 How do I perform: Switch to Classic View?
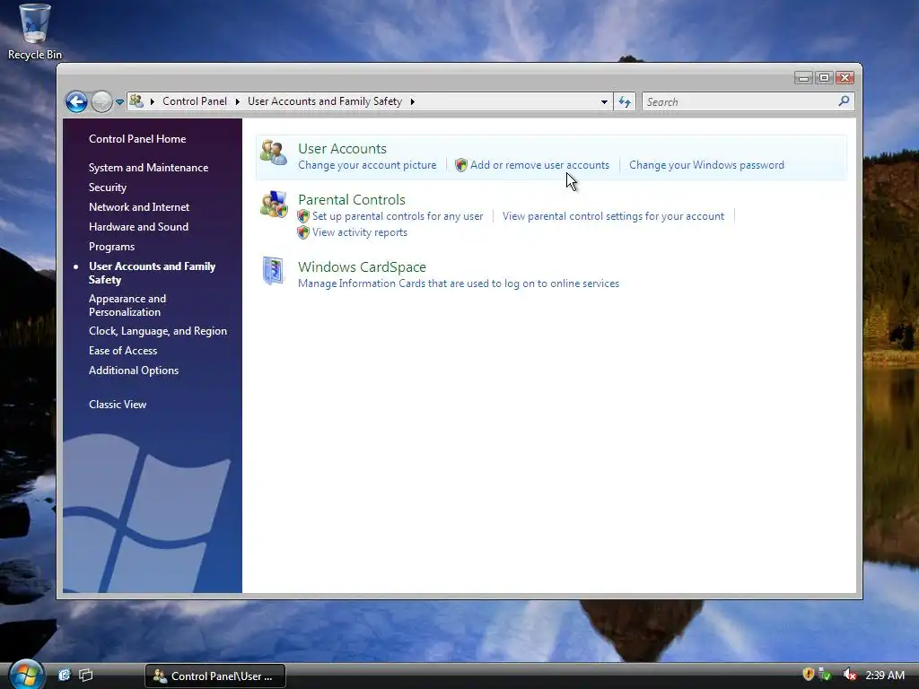[118, 405]
